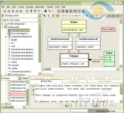This screenshot has width=124, height=113.
Task: Select the green Point class box
Action: tap(109, 59)
